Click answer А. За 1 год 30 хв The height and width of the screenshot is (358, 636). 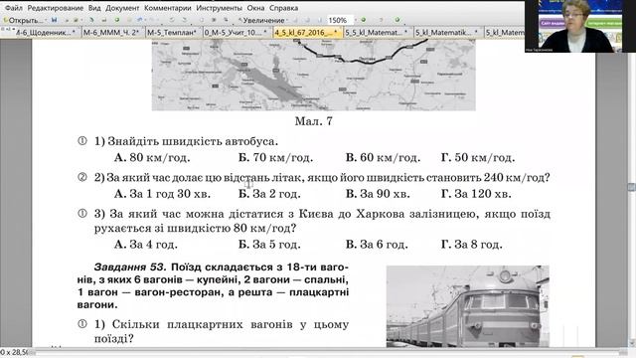162,194
